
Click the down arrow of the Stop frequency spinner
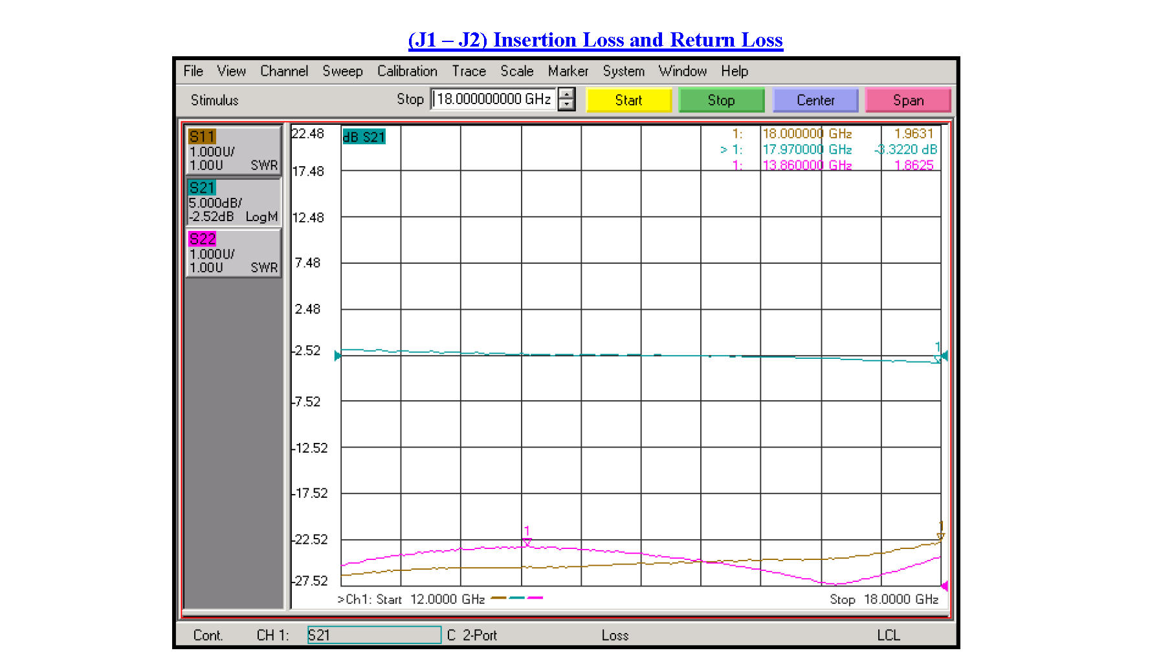point(567,105)
